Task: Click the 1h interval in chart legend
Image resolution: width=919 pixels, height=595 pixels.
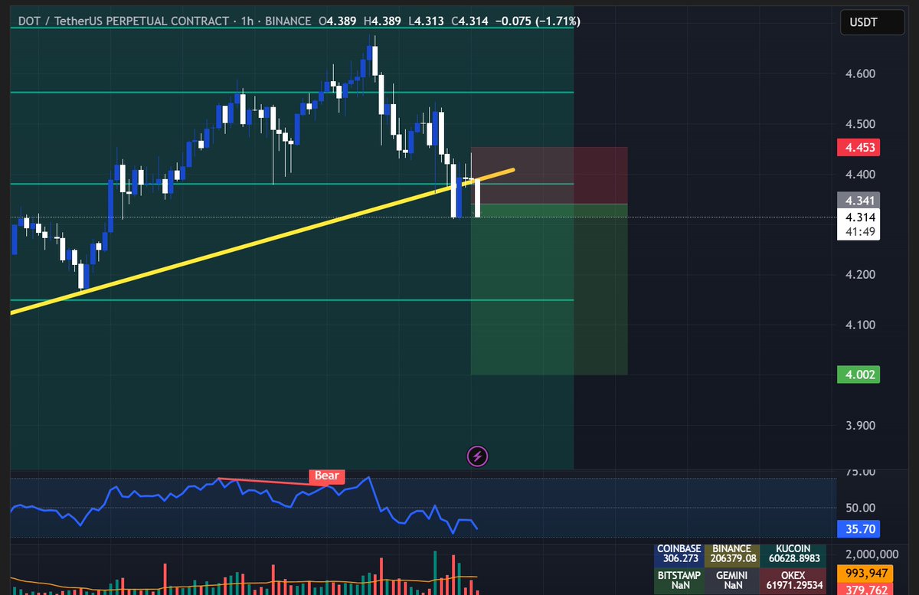Action: pyautogui.click(x=247, y=21)
